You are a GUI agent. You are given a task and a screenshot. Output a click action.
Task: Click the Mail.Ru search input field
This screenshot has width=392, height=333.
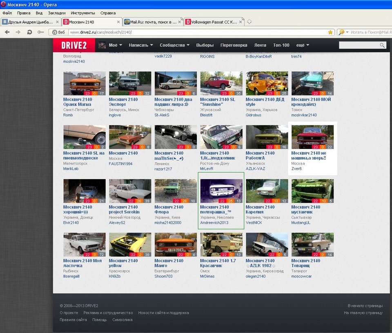click(x=371, y=32)
